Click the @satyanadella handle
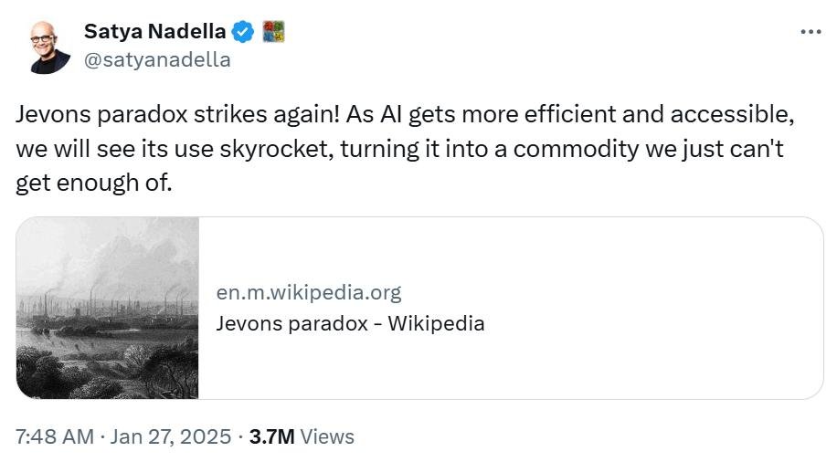Viewport: 837px width, 462px height. [x=157, y=59]
